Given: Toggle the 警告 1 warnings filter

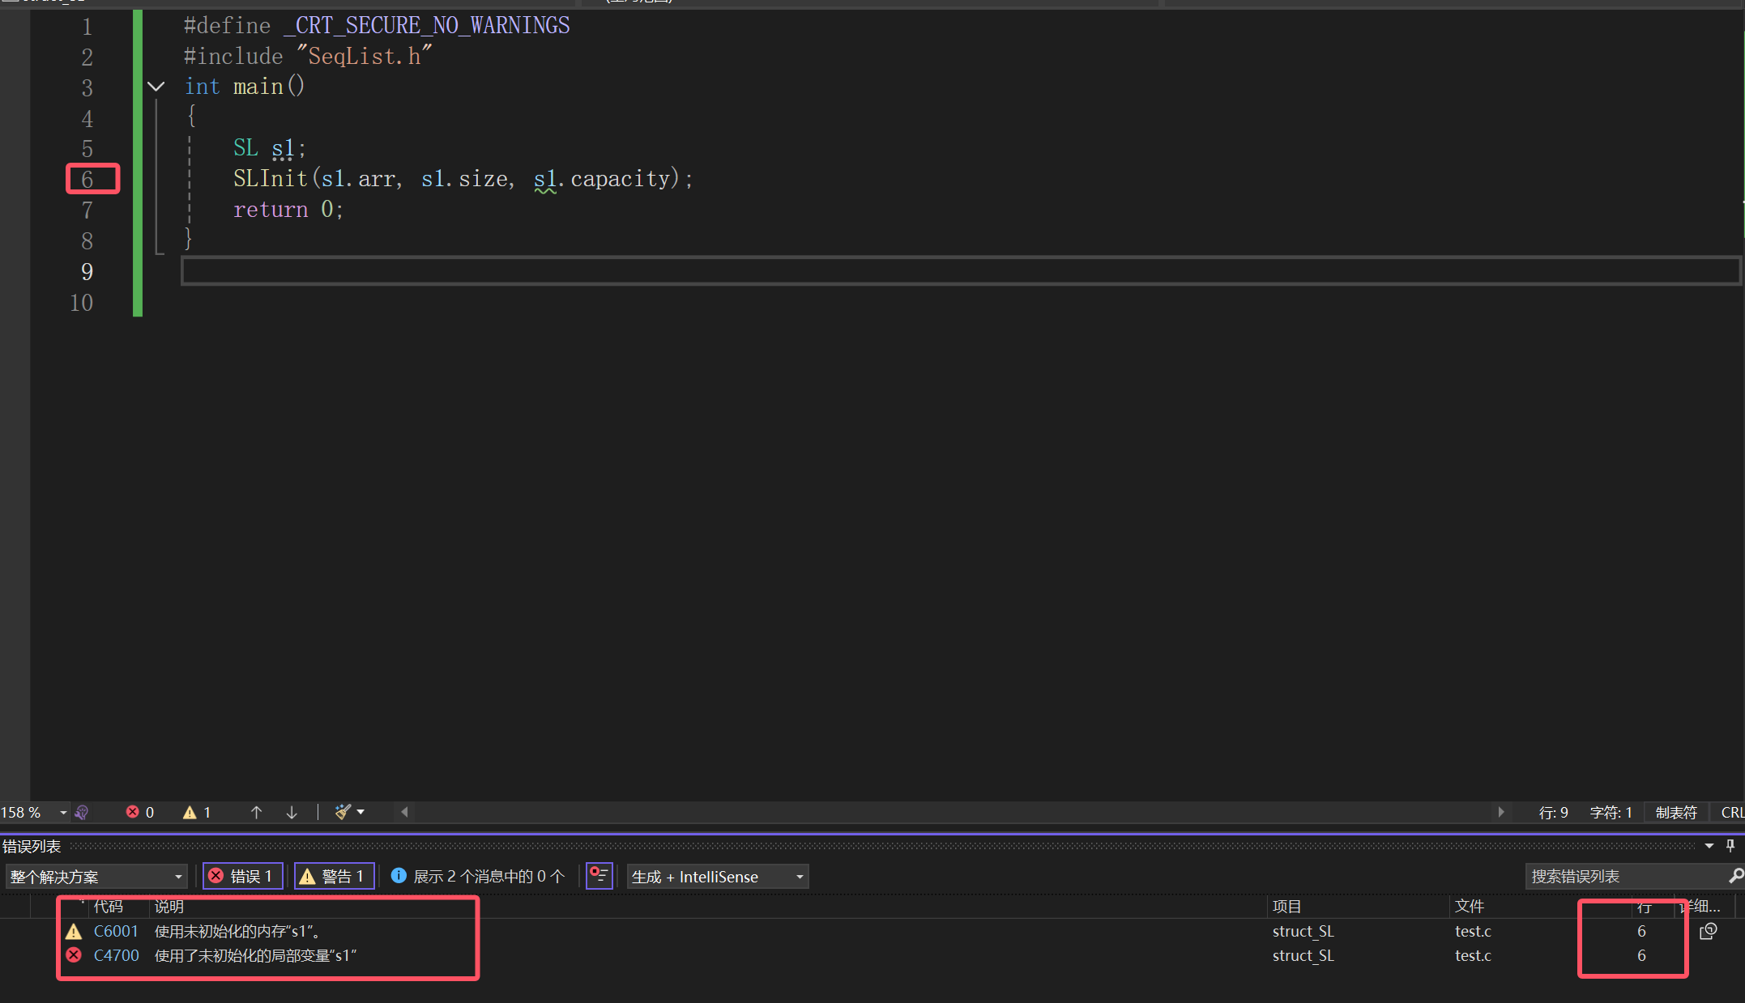Looking at the screenshot, I should tap(334, 876).
